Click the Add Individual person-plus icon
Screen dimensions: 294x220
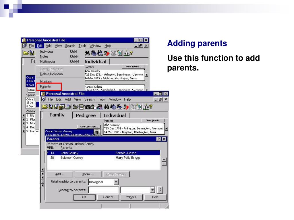point(94,107)
